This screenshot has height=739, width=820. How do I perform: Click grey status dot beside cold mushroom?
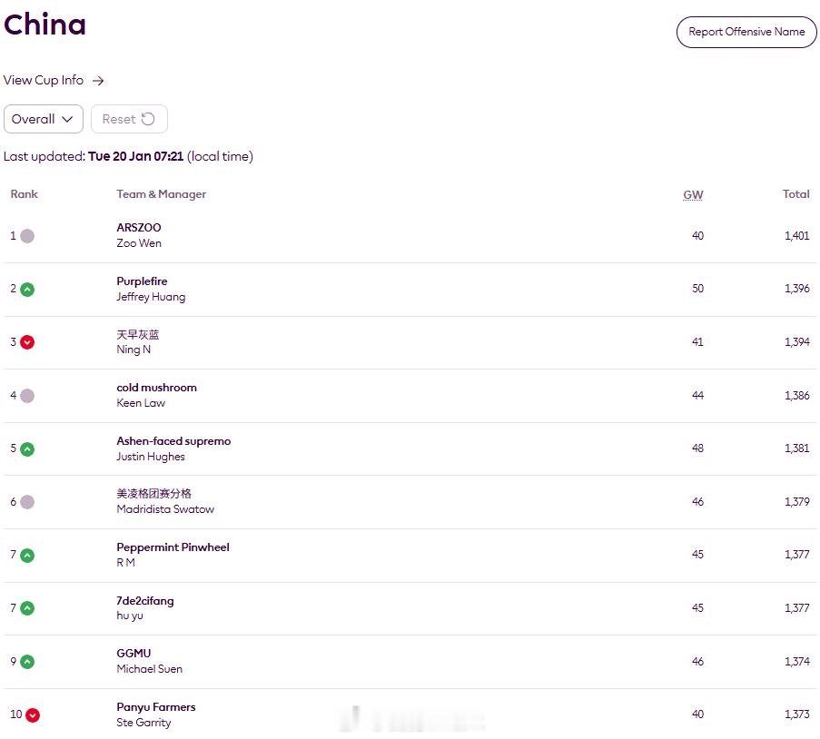pyautogui.click(x=27, y=396)
